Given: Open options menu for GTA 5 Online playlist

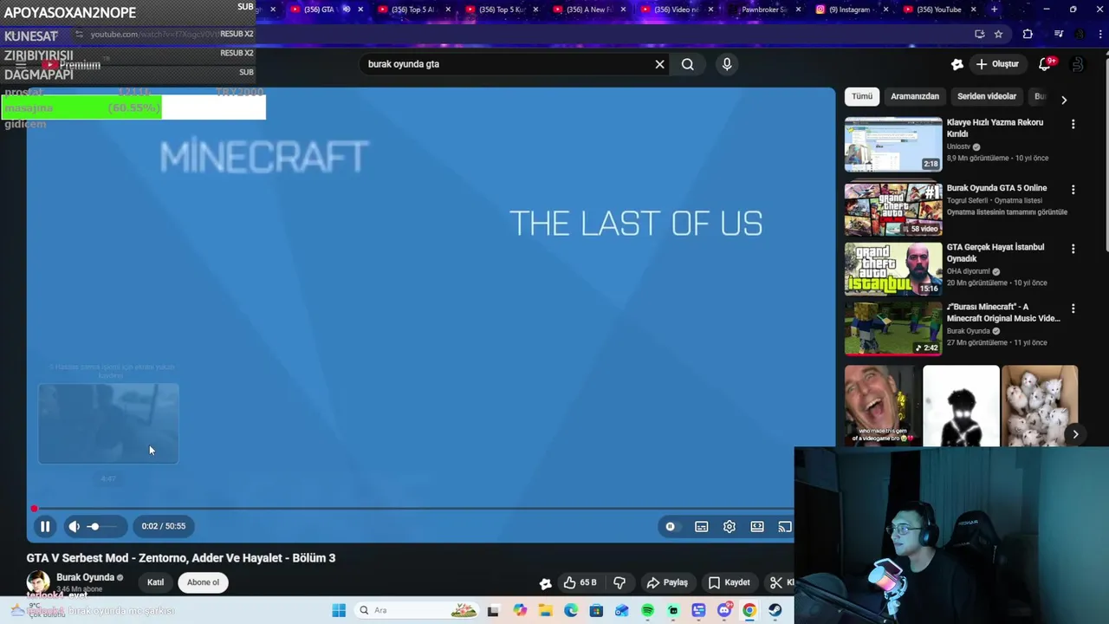Looking at the screenshot, I should pos(1073,189).
